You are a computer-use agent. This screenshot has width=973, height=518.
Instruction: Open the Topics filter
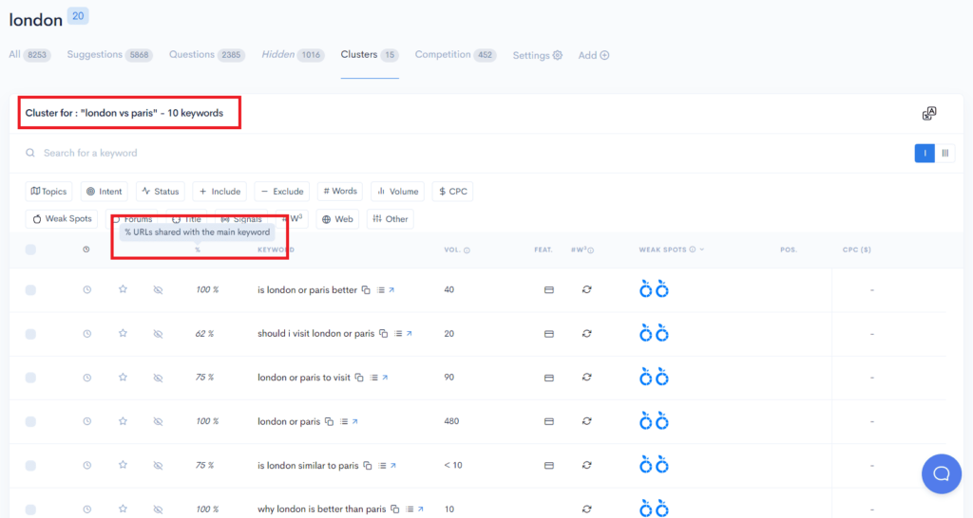pyautogui.click(x=49, y=192)
